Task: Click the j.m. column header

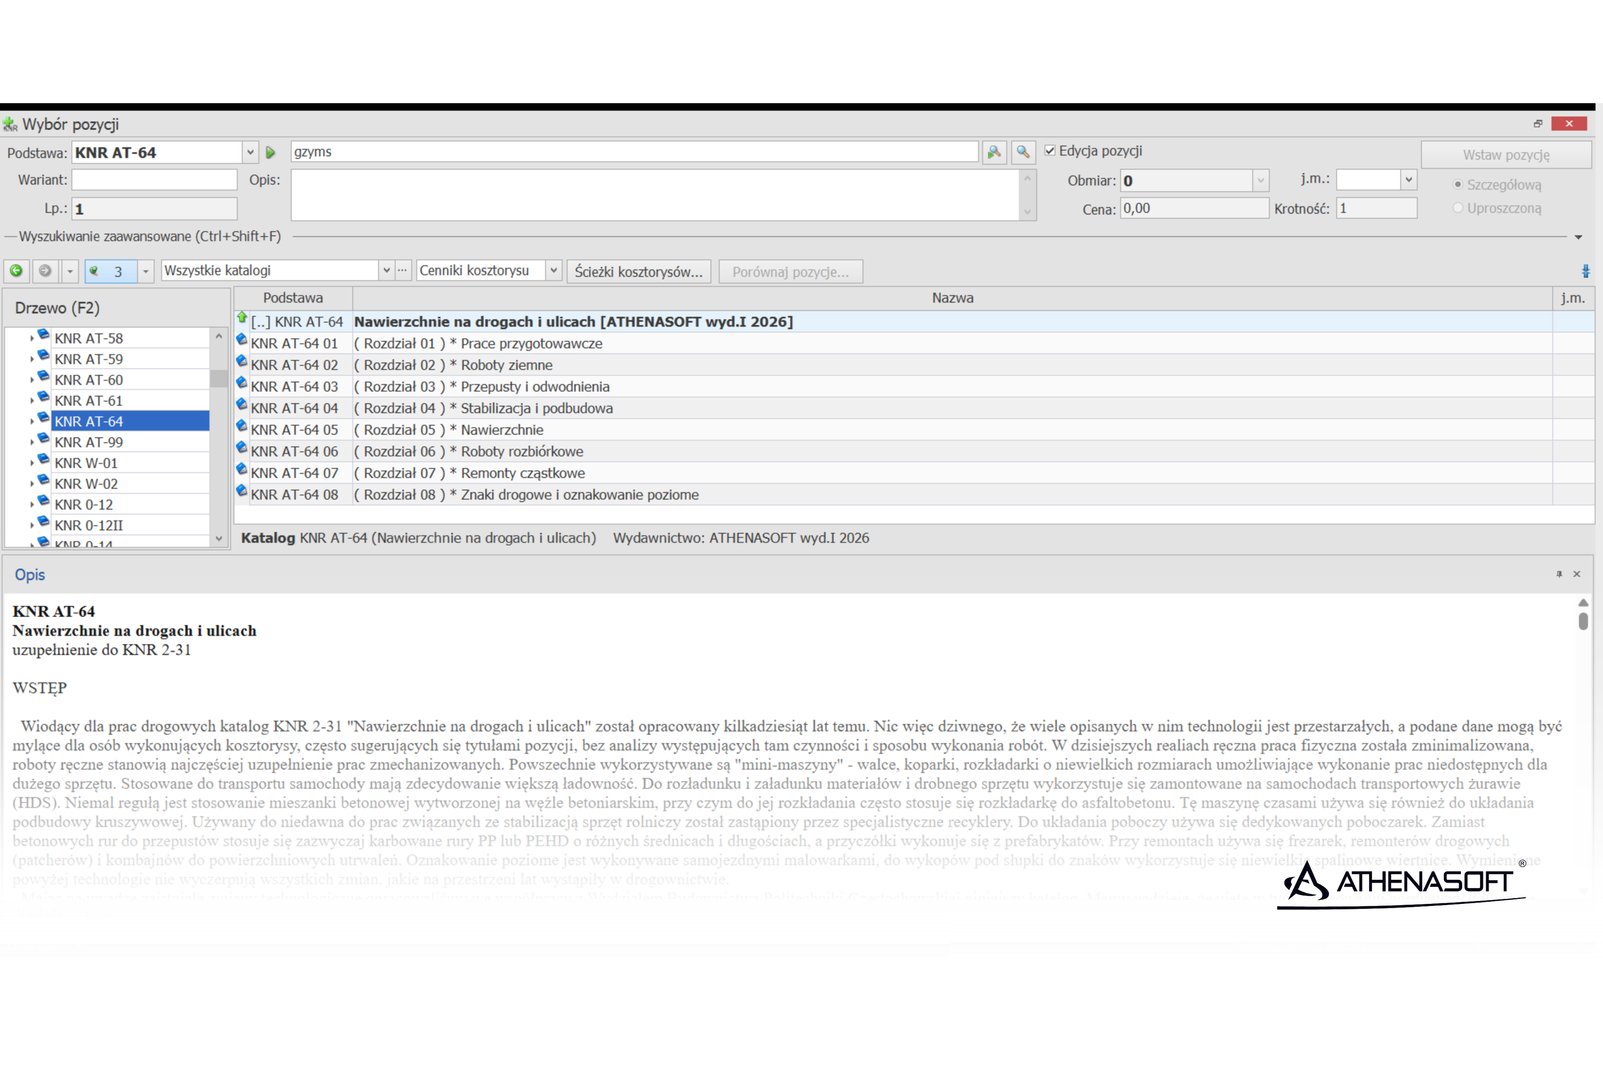Action: tap(1573, 298)
